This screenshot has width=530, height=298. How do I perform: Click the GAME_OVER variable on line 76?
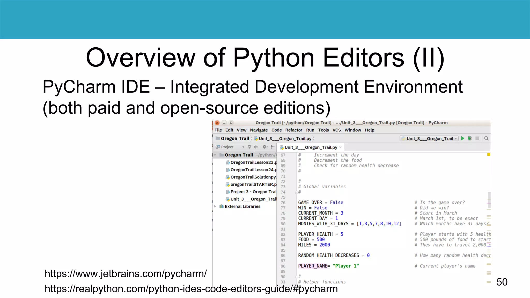pos(310,203)
